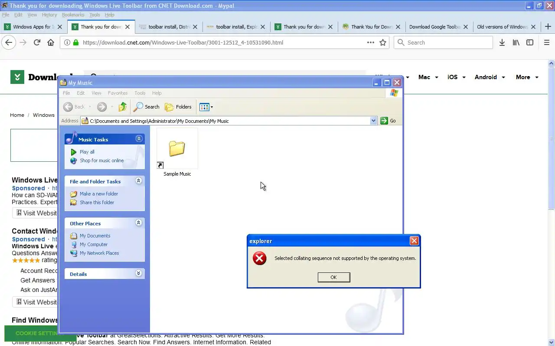Expand the Details panel

(139, 273)
